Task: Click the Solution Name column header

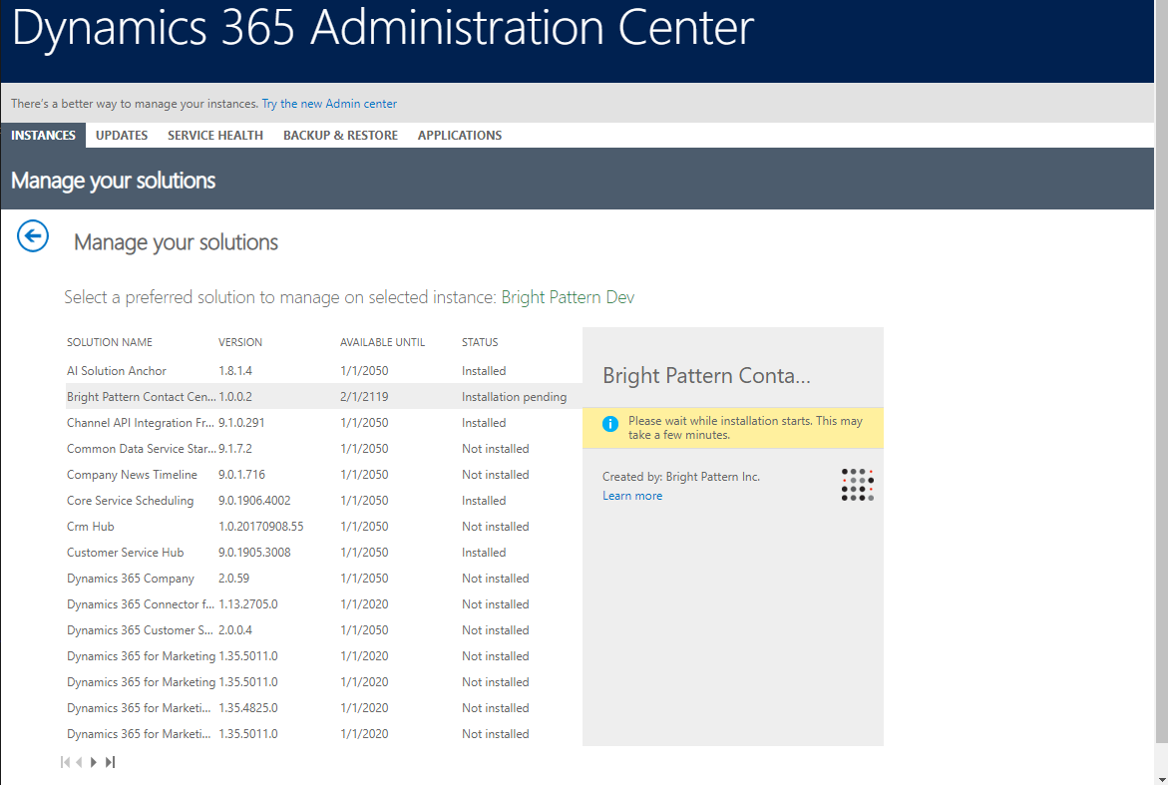Action: [x=110, y=342]
